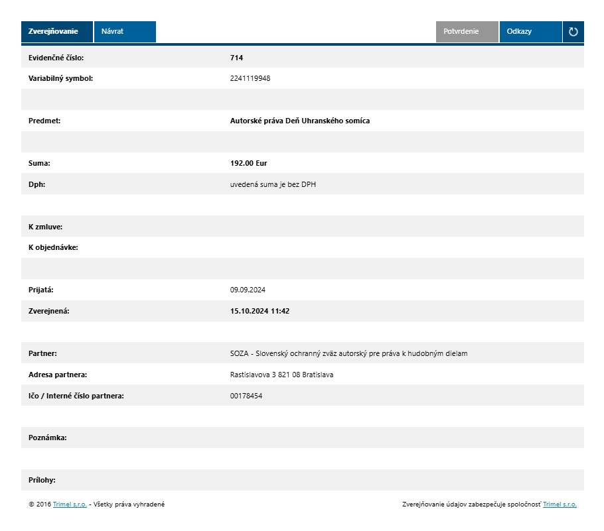Click the Poznámka row label
Screen dimensions: 604x531
tap(48, 438)
